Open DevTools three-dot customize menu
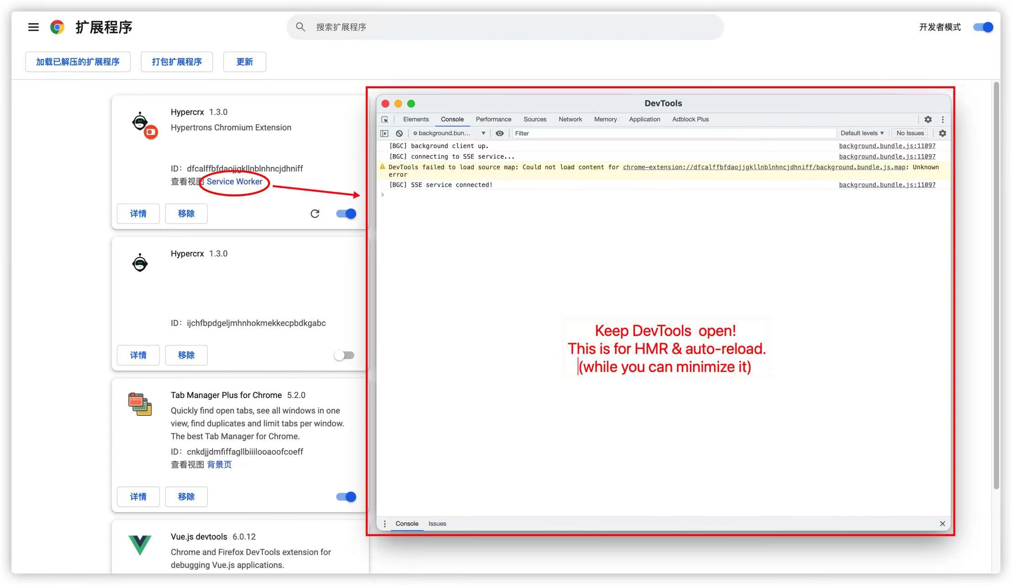 pos(943,119)
